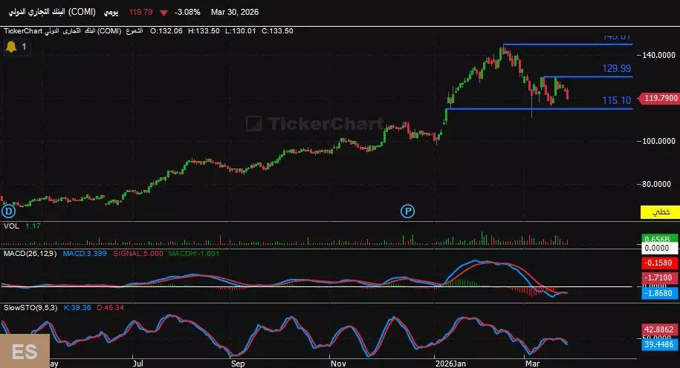
Task: Select the 115.10 horizontal support line
Action: 520,109
